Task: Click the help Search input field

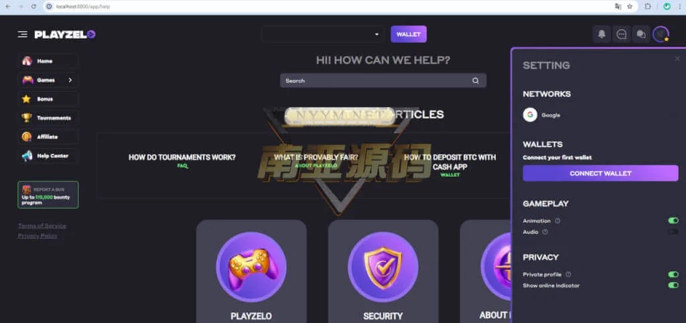Action: click(x=383, y=81)
